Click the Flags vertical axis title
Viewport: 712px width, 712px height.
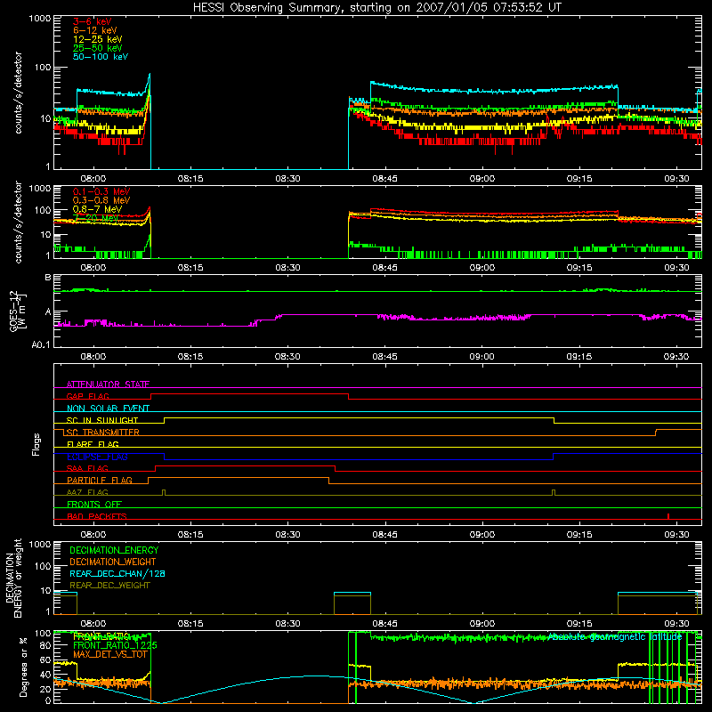(36, 444)
